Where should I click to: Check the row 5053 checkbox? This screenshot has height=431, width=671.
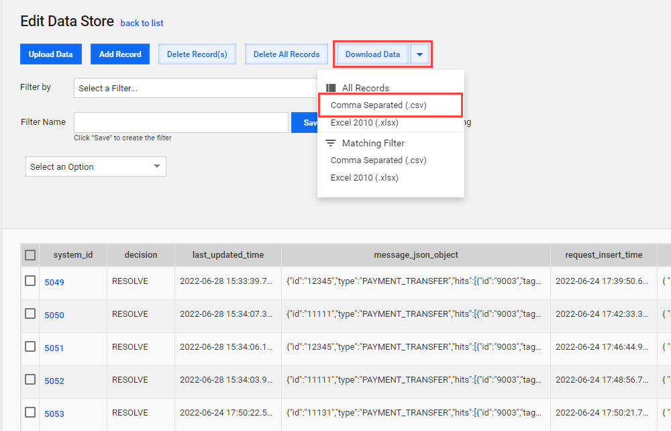tap(30, 412)
